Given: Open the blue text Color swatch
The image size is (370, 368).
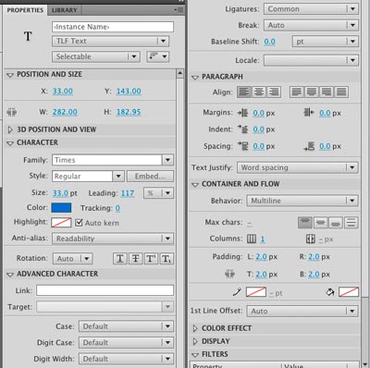Looking at the screenshot, I should point(61,208).
